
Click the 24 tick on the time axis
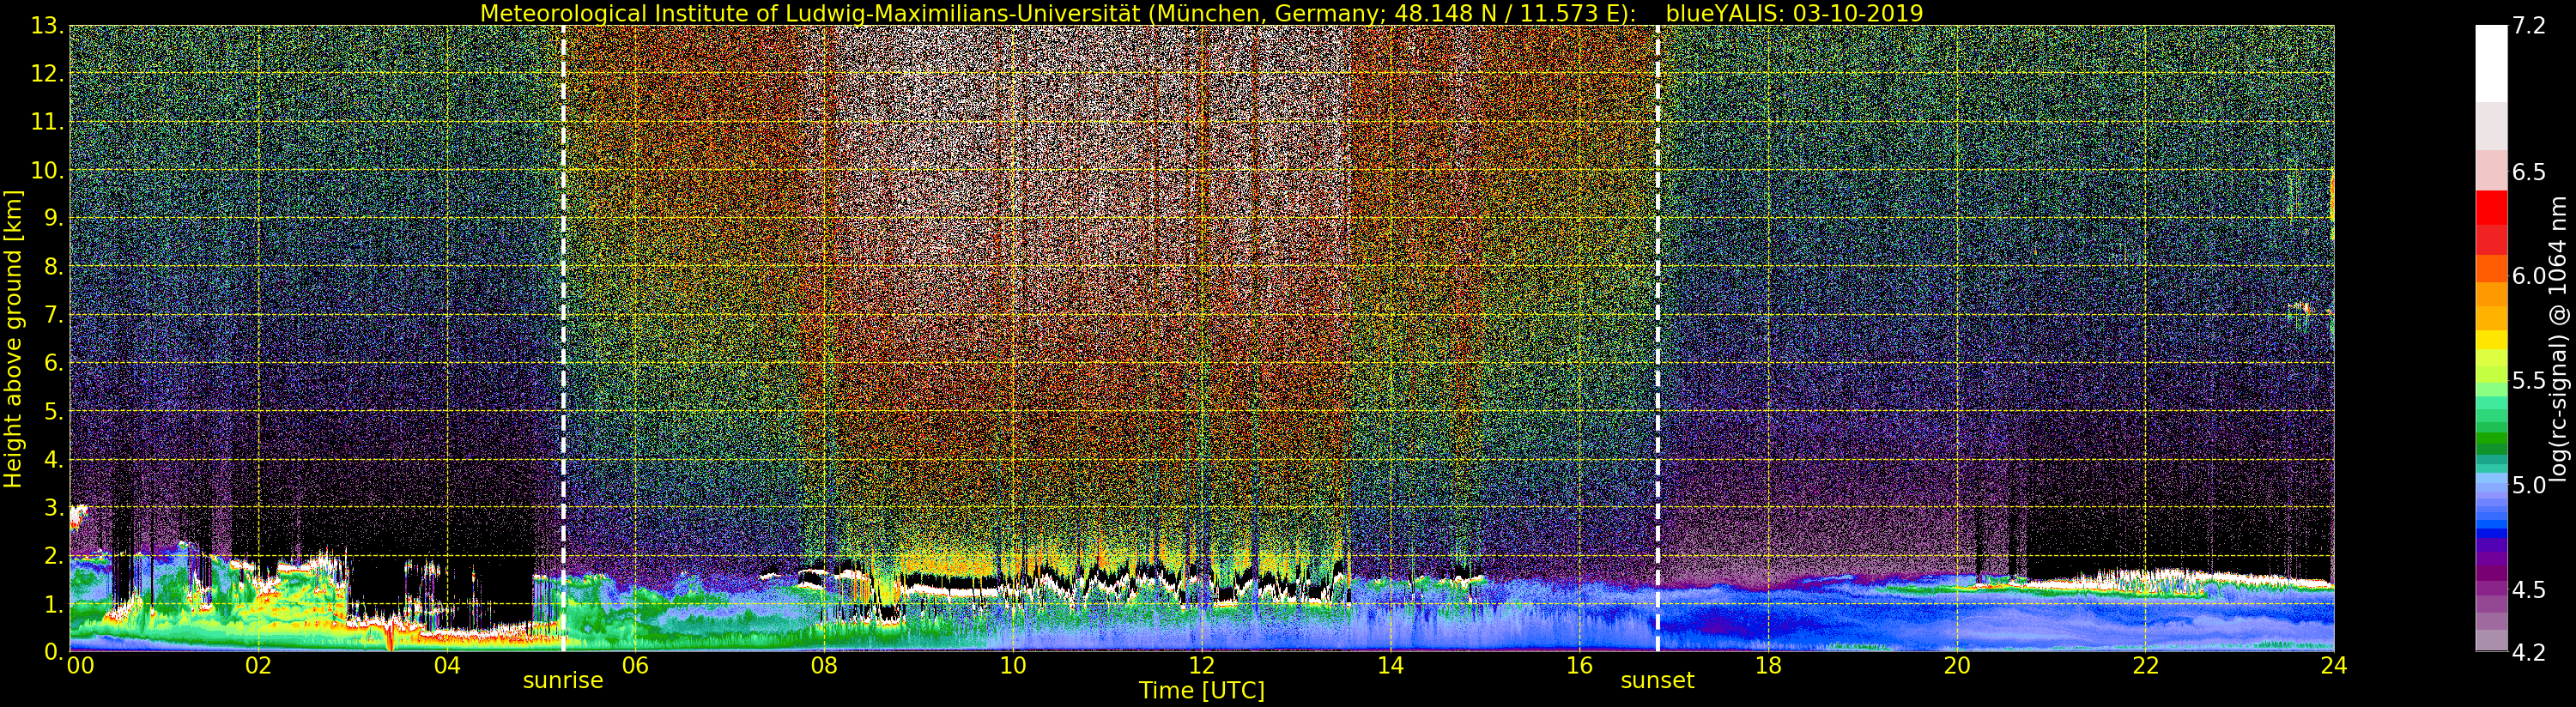tap(2334, 666)
